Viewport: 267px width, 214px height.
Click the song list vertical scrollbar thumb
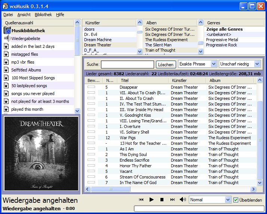tap(260, 140)
